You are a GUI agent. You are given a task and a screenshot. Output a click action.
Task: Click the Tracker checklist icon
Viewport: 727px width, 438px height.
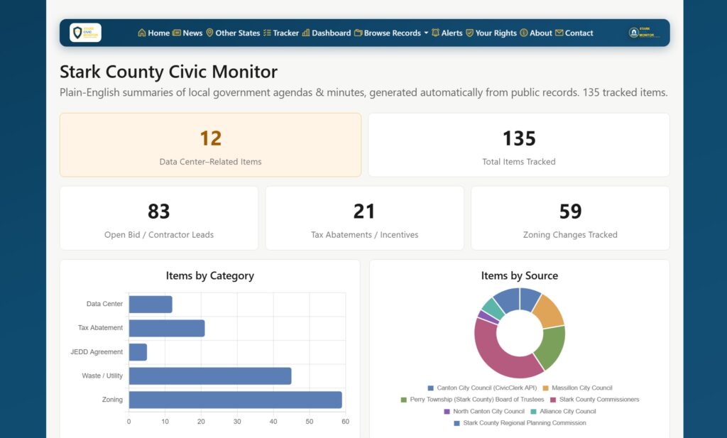coord(267,33)
